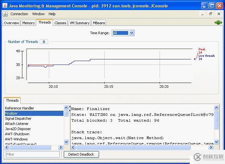Click thread list scroll up arrow
The image size is (225, 164).
coord(66,108)
